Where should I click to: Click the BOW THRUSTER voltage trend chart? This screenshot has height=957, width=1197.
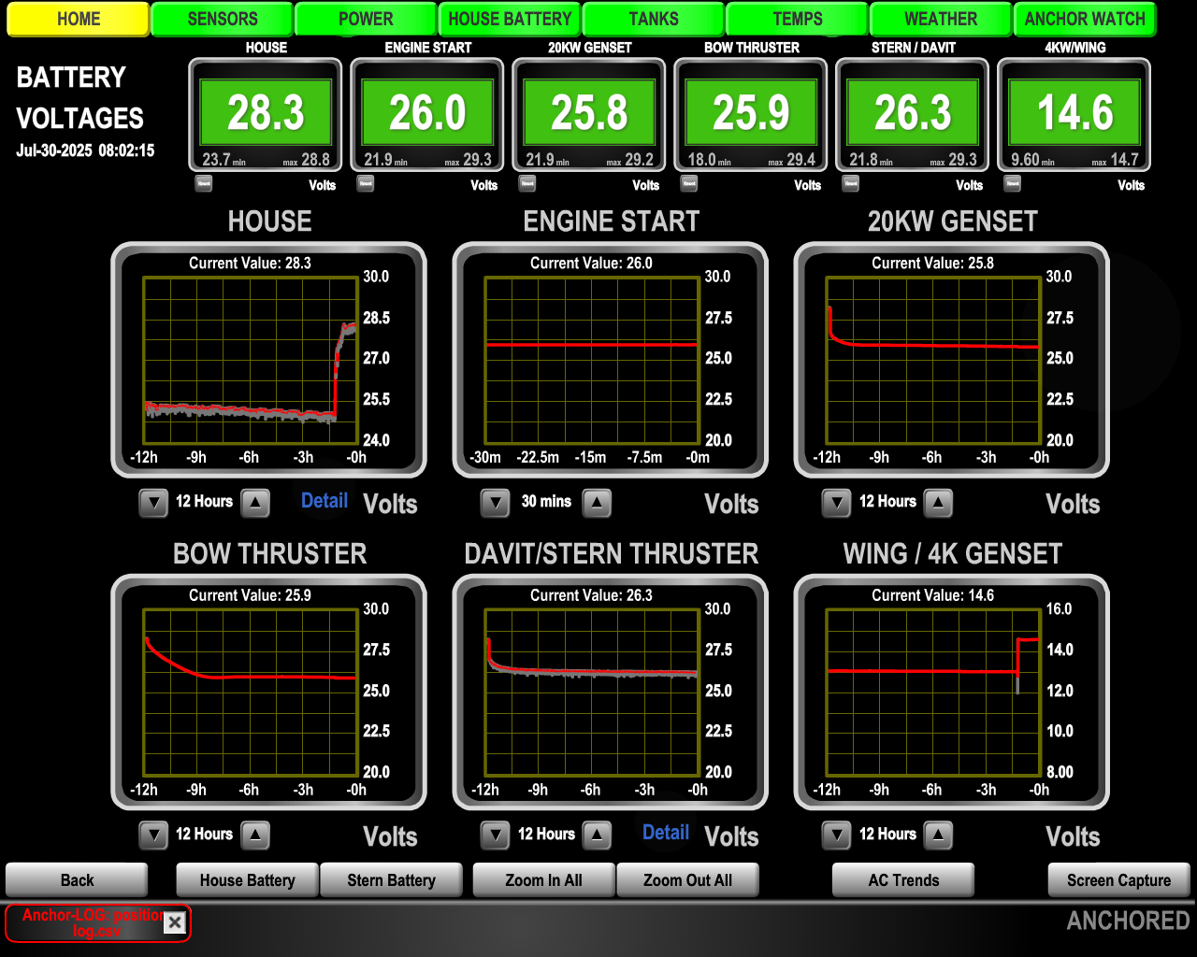[269, 693]
